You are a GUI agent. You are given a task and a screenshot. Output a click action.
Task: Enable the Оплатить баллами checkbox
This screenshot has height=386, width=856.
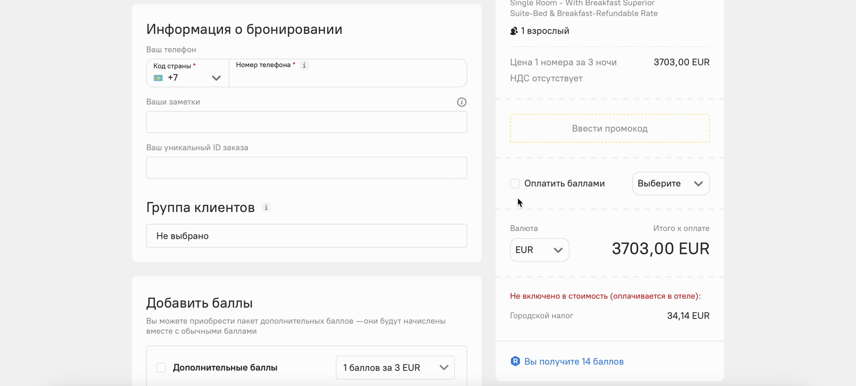click(x=515, y=183)
